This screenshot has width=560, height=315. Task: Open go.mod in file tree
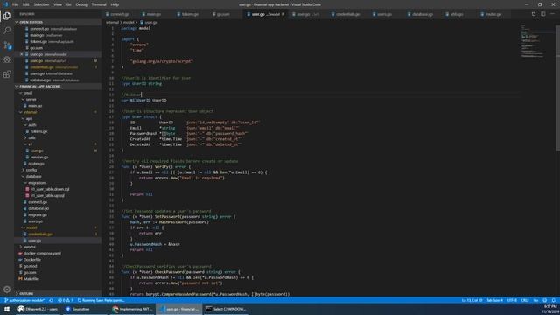(x=31, y=266)
